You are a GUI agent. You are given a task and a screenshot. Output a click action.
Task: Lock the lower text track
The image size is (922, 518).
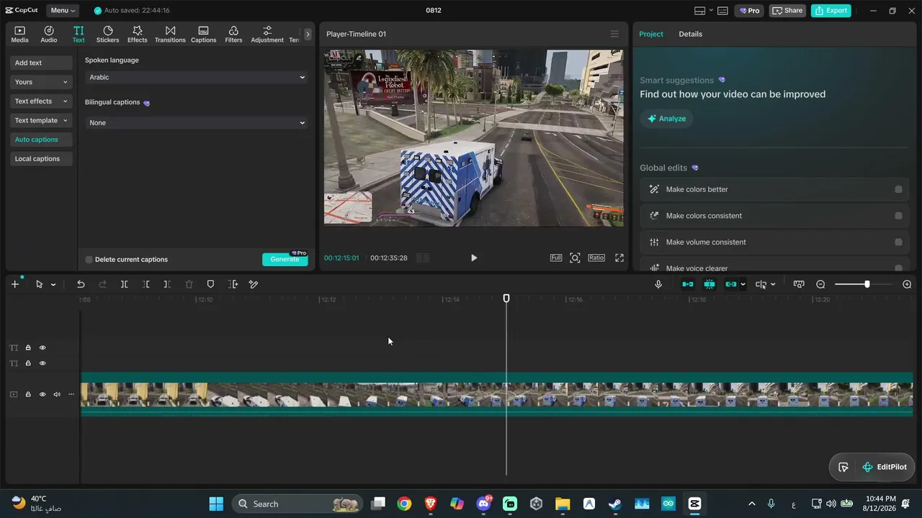tap(28, 363)
